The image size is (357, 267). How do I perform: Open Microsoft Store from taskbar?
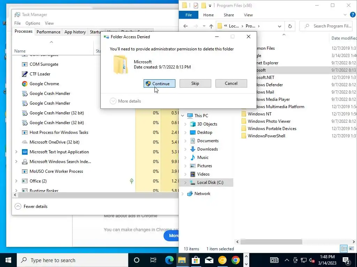click(195, 260)
